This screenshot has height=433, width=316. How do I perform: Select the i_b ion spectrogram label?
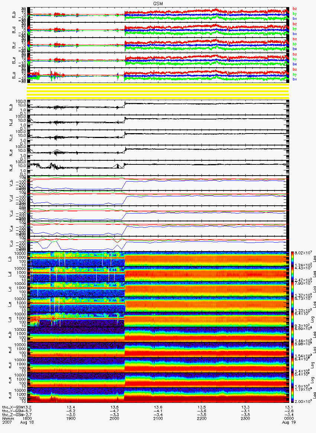tap(10, 259)
